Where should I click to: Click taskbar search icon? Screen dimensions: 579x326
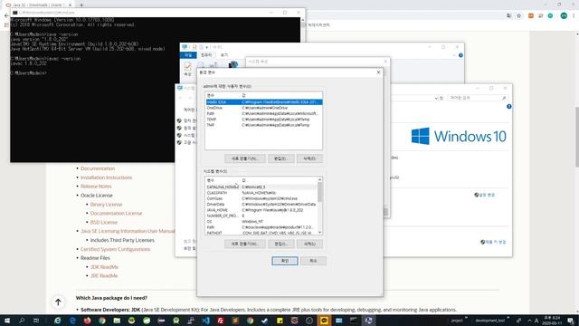pos(22,321)
